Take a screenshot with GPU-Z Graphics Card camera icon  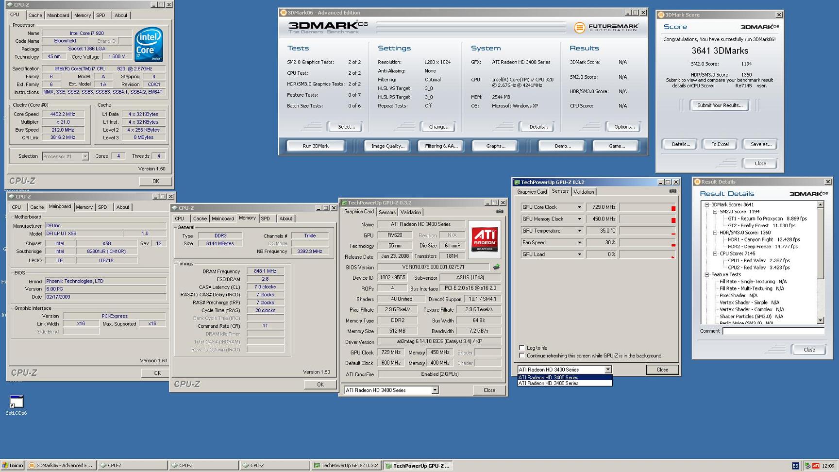pos(500,212)
